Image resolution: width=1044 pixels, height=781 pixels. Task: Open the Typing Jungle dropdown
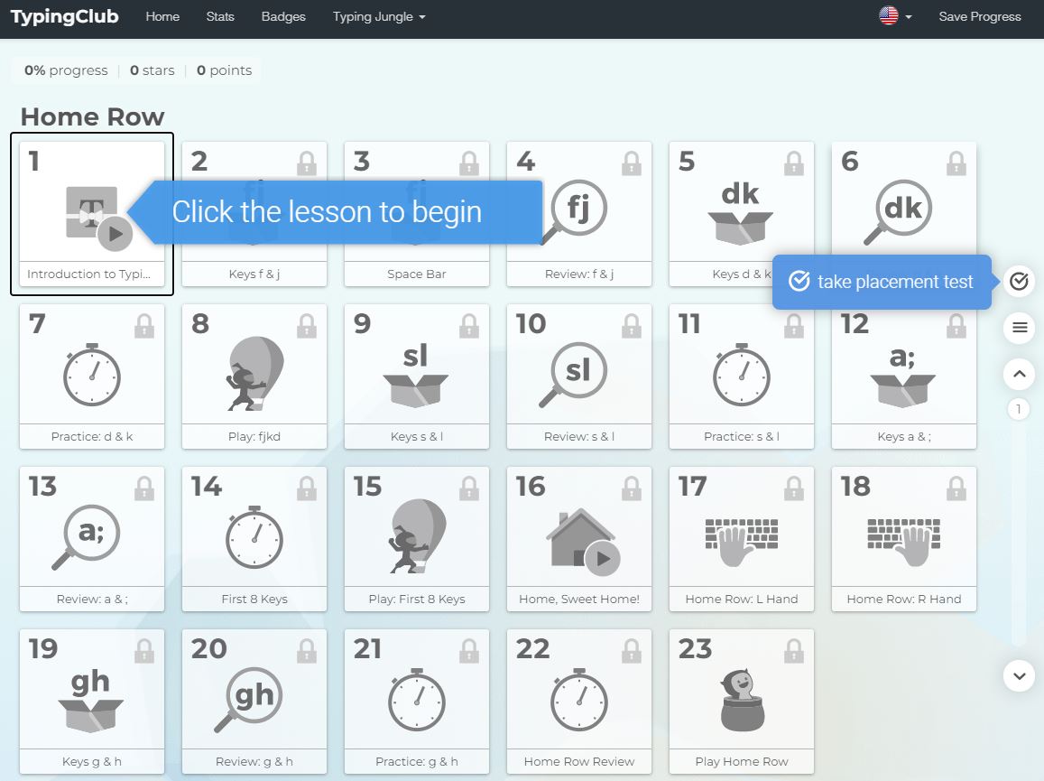pyautogui.click(x=379, y=16)
